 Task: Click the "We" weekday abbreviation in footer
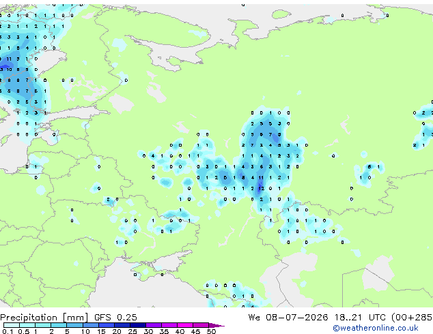[254, 318]
